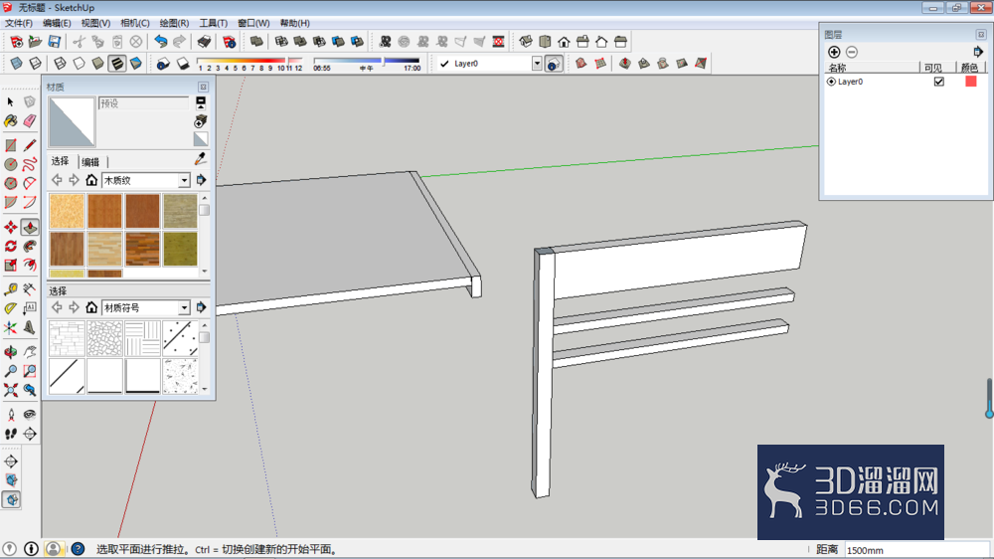Switch to house Front view icon
994x559 pixels.
564,42
